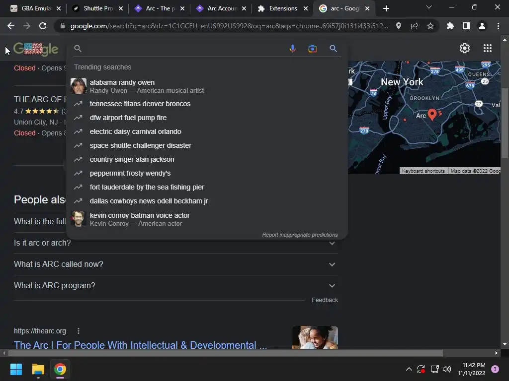Open the notification count badge
The width and height of the screenshot is (509, 381).
click(x=495, y=369)
